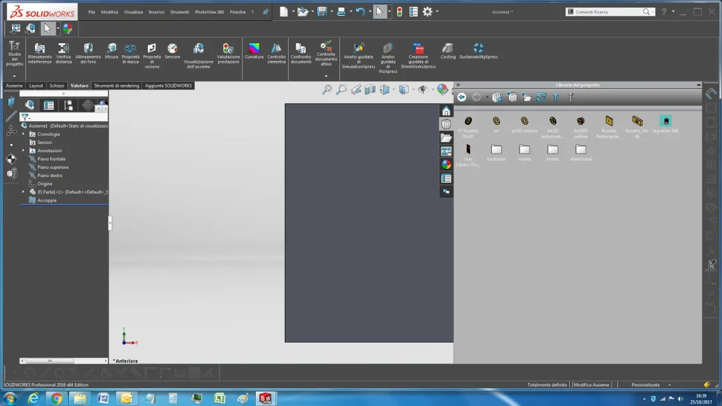Open Confronto documenti tool

[301, 54]
